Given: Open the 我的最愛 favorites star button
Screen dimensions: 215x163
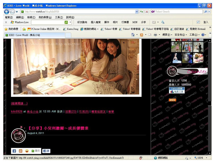Looking at the screenshot, I should [x=11, y=29].
